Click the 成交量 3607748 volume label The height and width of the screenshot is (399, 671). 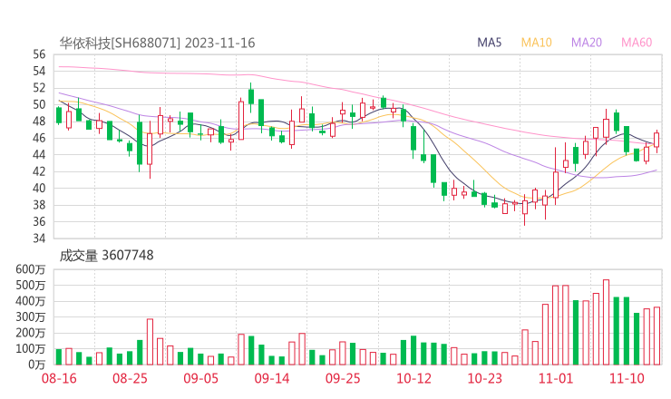pyautogui.click(x=106, y=256)
